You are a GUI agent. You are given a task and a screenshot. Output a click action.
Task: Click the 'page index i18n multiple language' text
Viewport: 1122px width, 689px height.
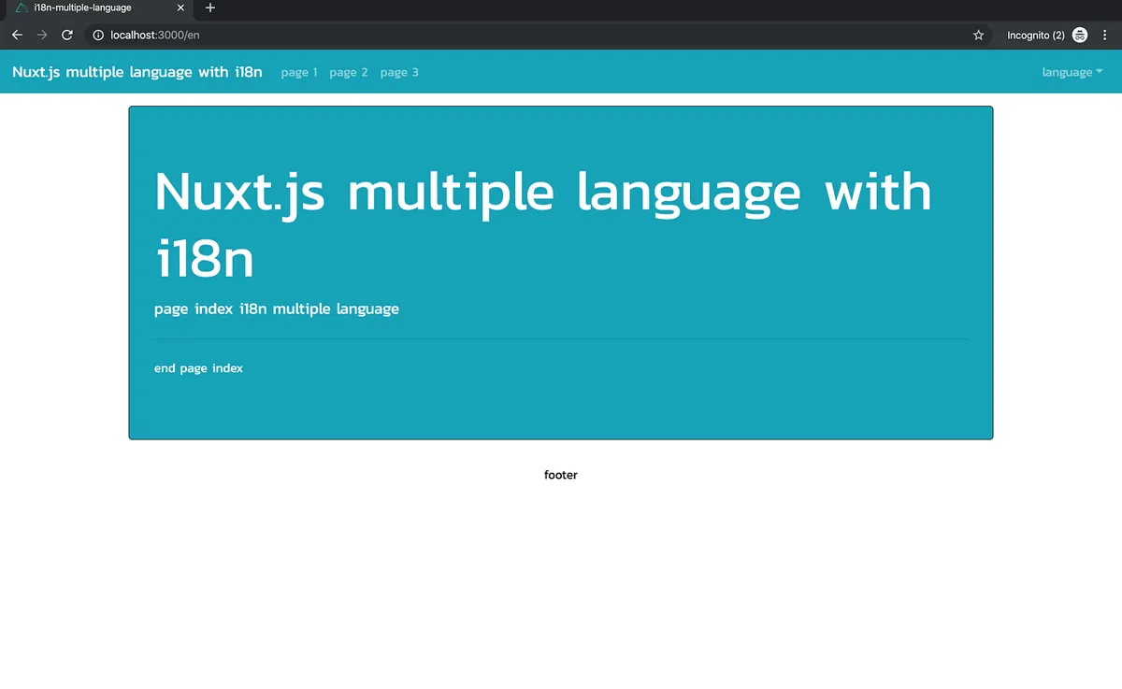coord(277,309)
